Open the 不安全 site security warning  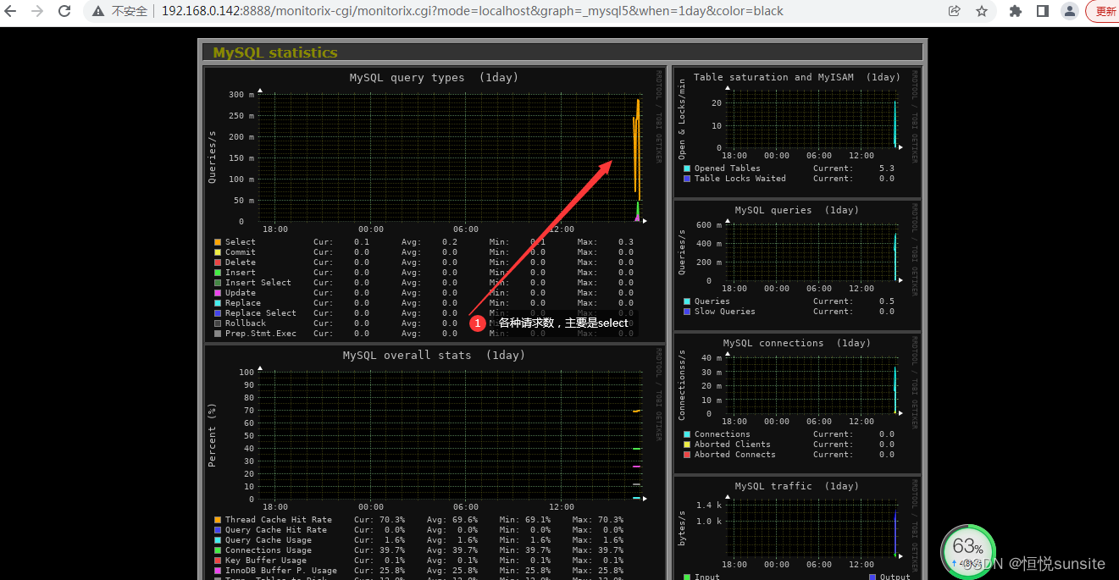119,11
